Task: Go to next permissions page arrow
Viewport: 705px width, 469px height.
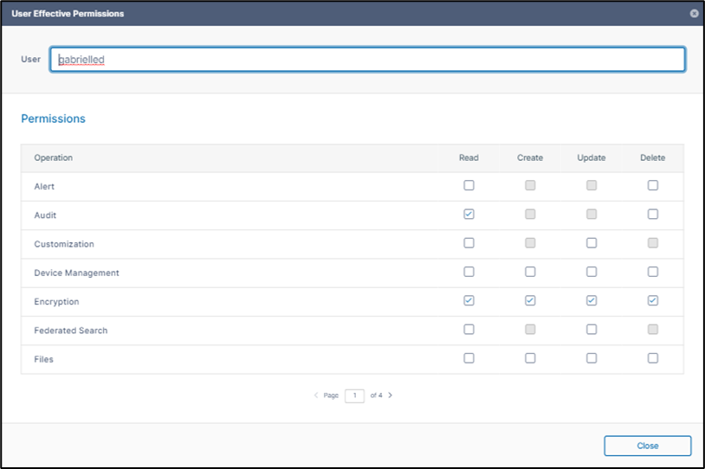Action: click(391, 395)
